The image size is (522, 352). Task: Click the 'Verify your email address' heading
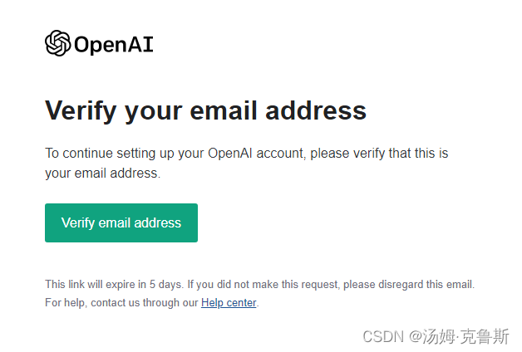point(205,110)
